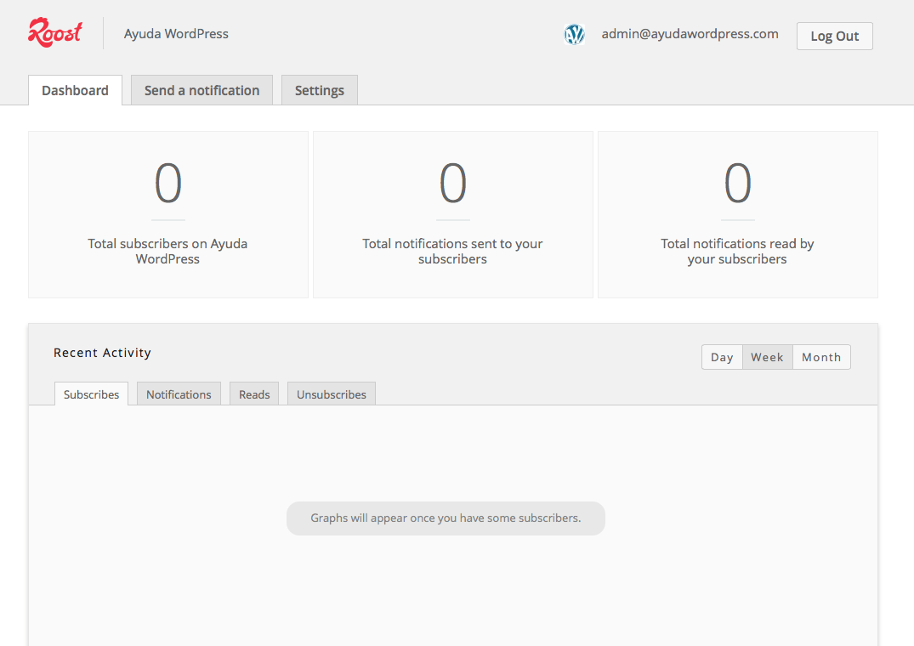
Task: Click the Ayuda WordPress site name
Action: pos(176,34)
